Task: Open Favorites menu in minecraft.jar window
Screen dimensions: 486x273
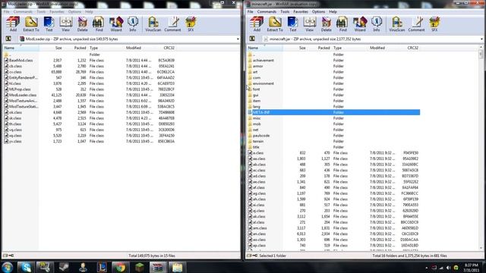Action: point(301,12)
